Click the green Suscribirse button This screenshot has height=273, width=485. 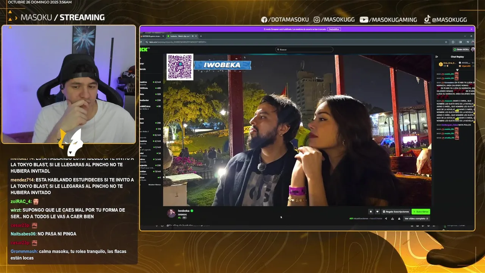pos(421,212)
